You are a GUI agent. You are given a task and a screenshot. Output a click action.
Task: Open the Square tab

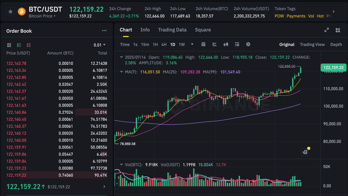203,30
